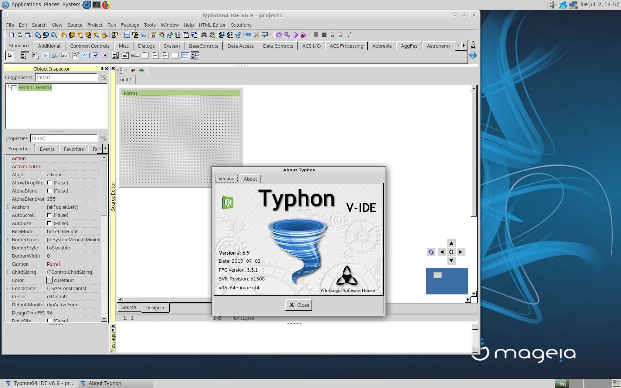Click the Save floppy disk toolbar icon
The width and height of the screenshot is (621, 388).
pos(127,35)
